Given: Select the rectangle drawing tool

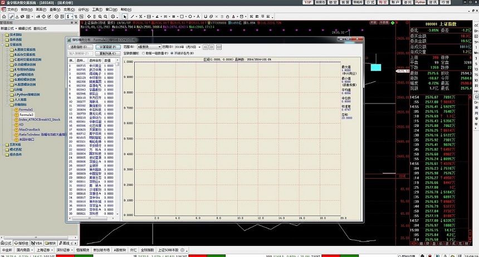Looking at the screenshot, I should [182, 16].
